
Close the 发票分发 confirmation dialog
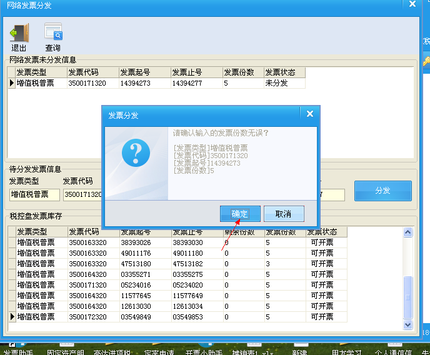(309, 114)
